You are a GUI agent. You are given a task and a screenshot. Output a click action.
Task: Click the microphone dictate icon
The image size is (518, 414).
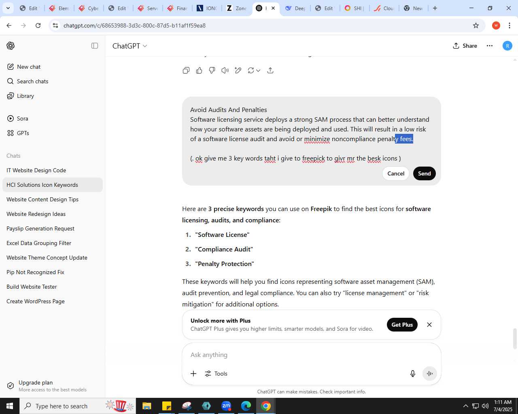pyautogui.click(x=413, y=374)
